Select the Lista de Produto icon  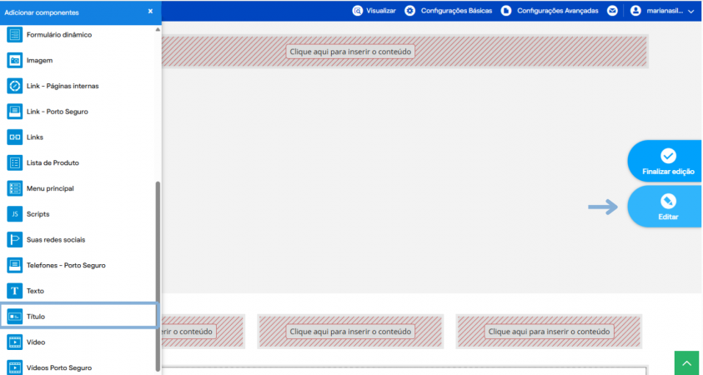click(x=15, y=162)
